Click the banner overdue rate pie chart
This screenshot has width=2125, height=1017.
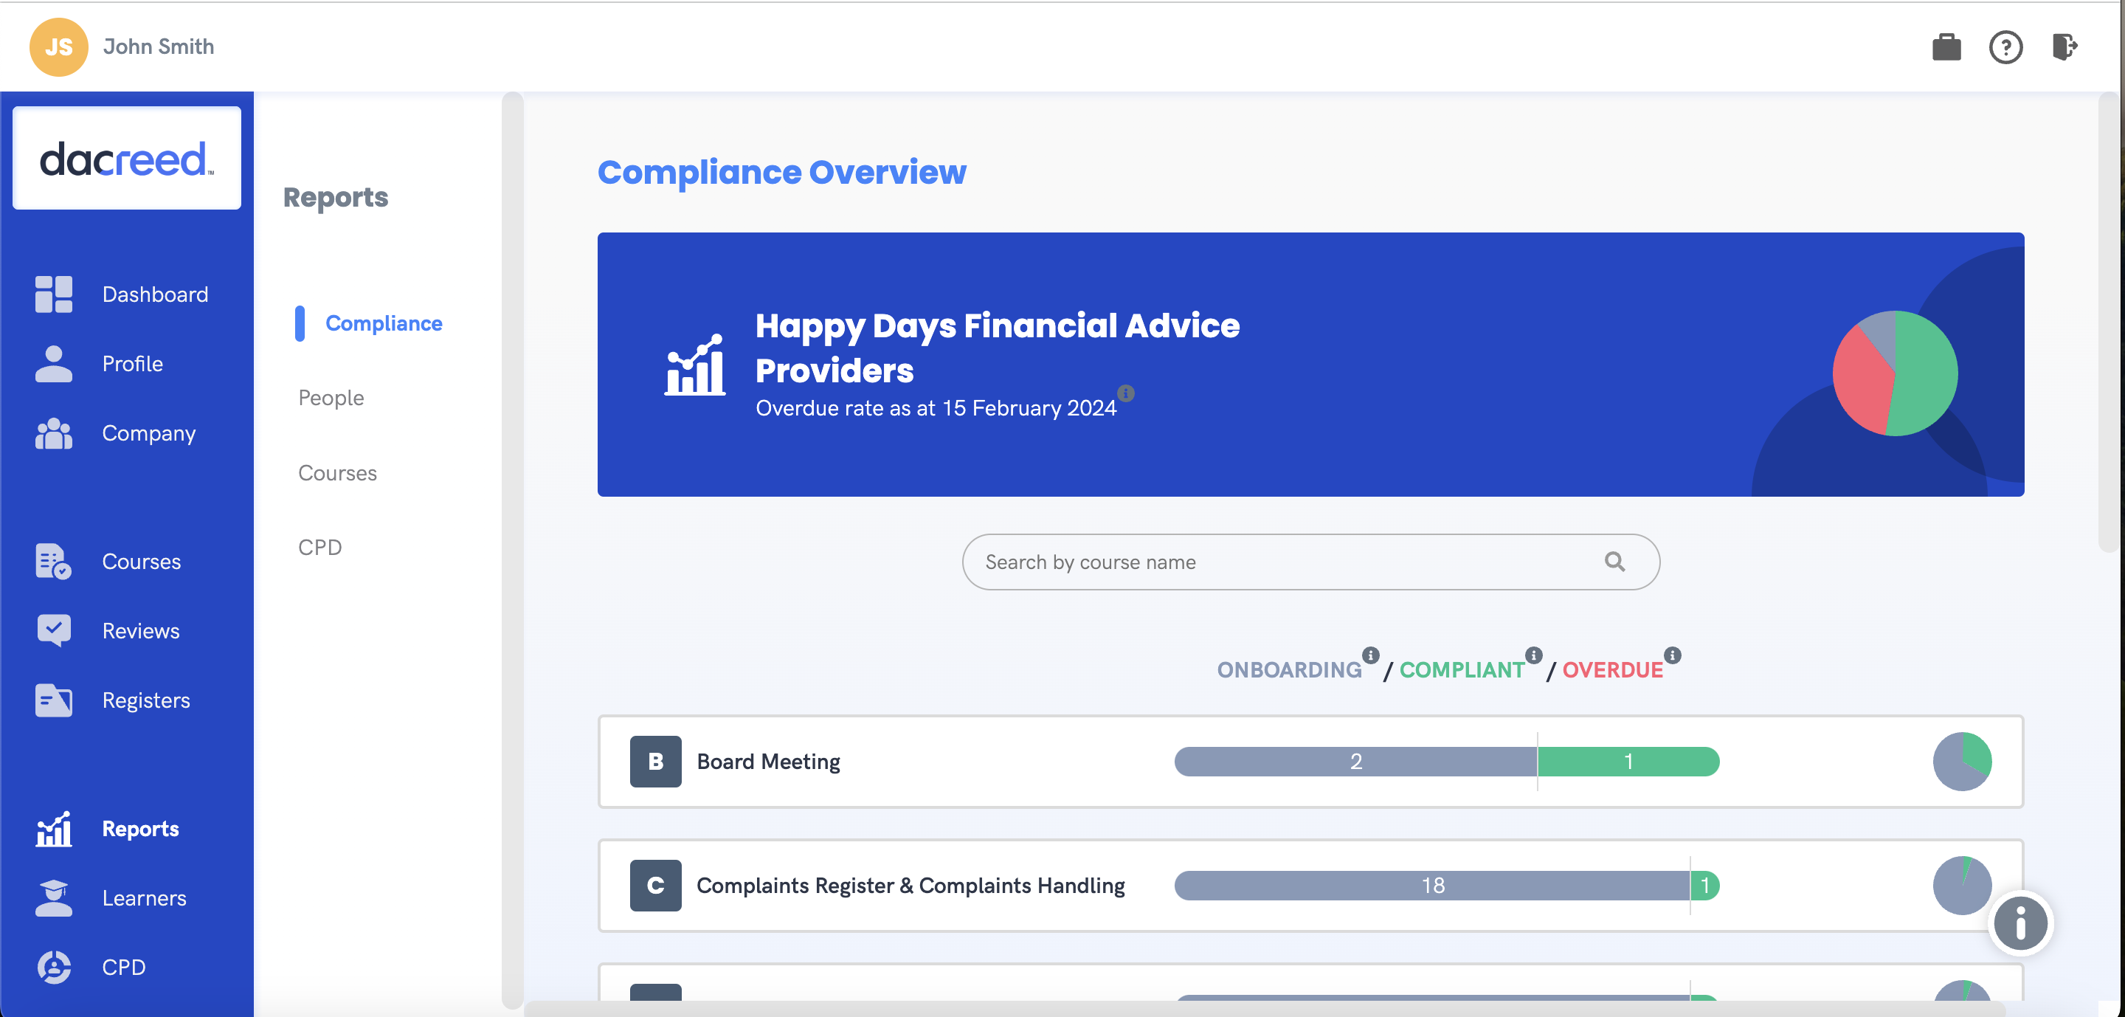(x=1895, y=373)
